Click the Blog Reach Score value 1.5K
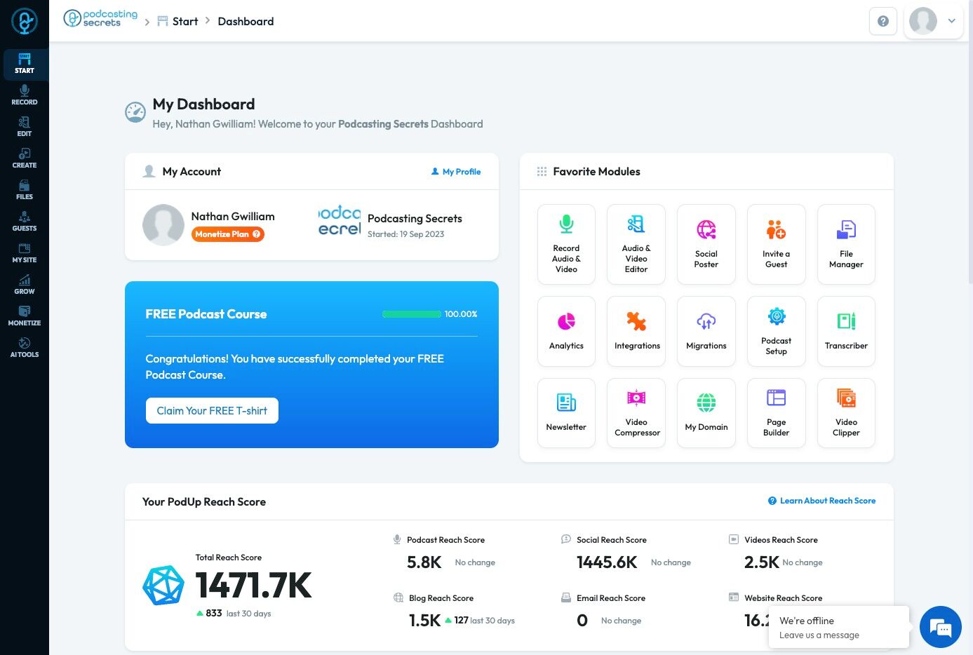 pyautogui.click(x=424, y=621)
